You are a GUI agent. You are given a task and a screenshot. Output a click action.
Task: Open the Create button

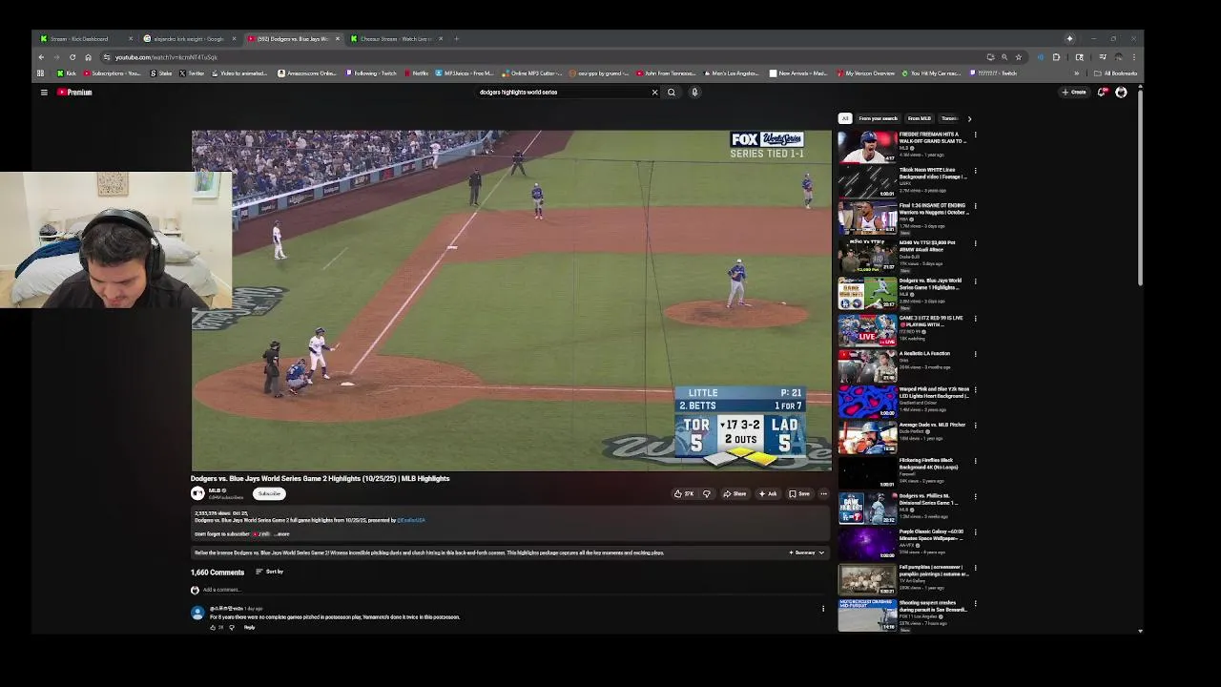1074,93
